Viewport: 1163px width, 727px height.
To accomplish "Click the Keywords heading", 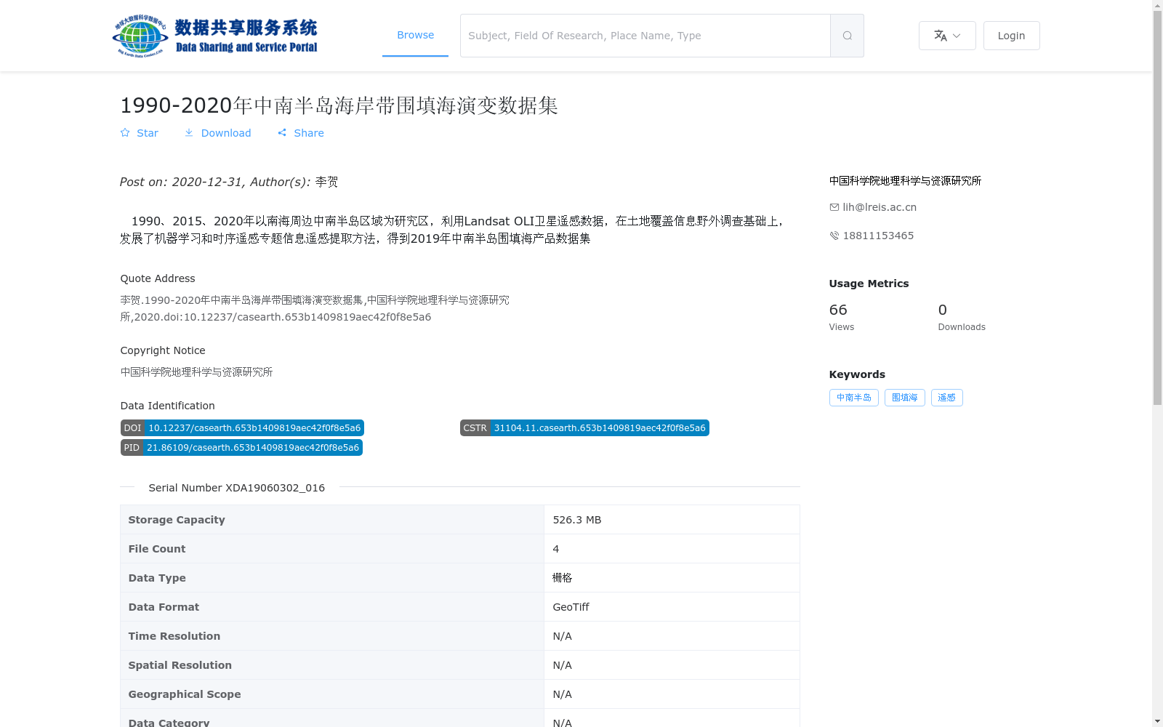I will point(857,374).
